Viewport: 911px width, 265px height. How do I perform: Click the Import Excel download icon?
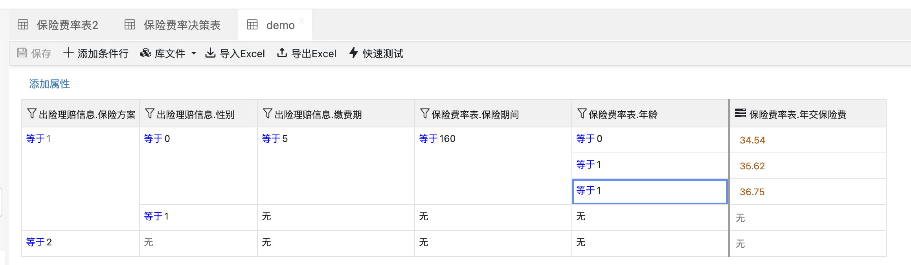coord(211,53)
